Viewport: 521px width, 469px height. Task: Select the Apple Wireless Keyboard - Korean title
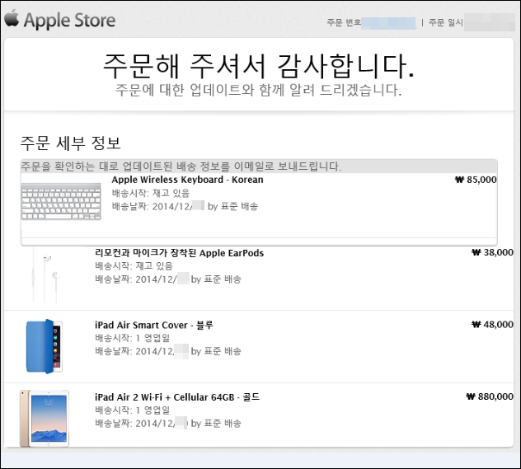(x=187, y=180)
